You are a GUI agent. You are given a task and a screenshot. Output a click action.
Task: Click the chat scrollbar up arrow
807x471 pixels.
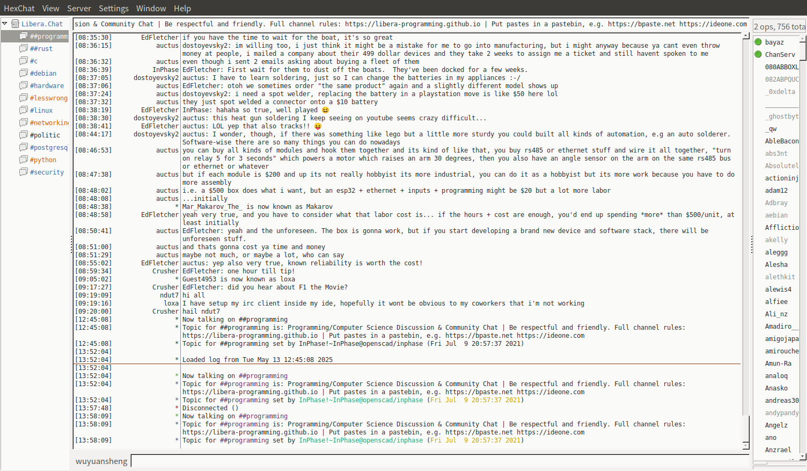point(745,36)
